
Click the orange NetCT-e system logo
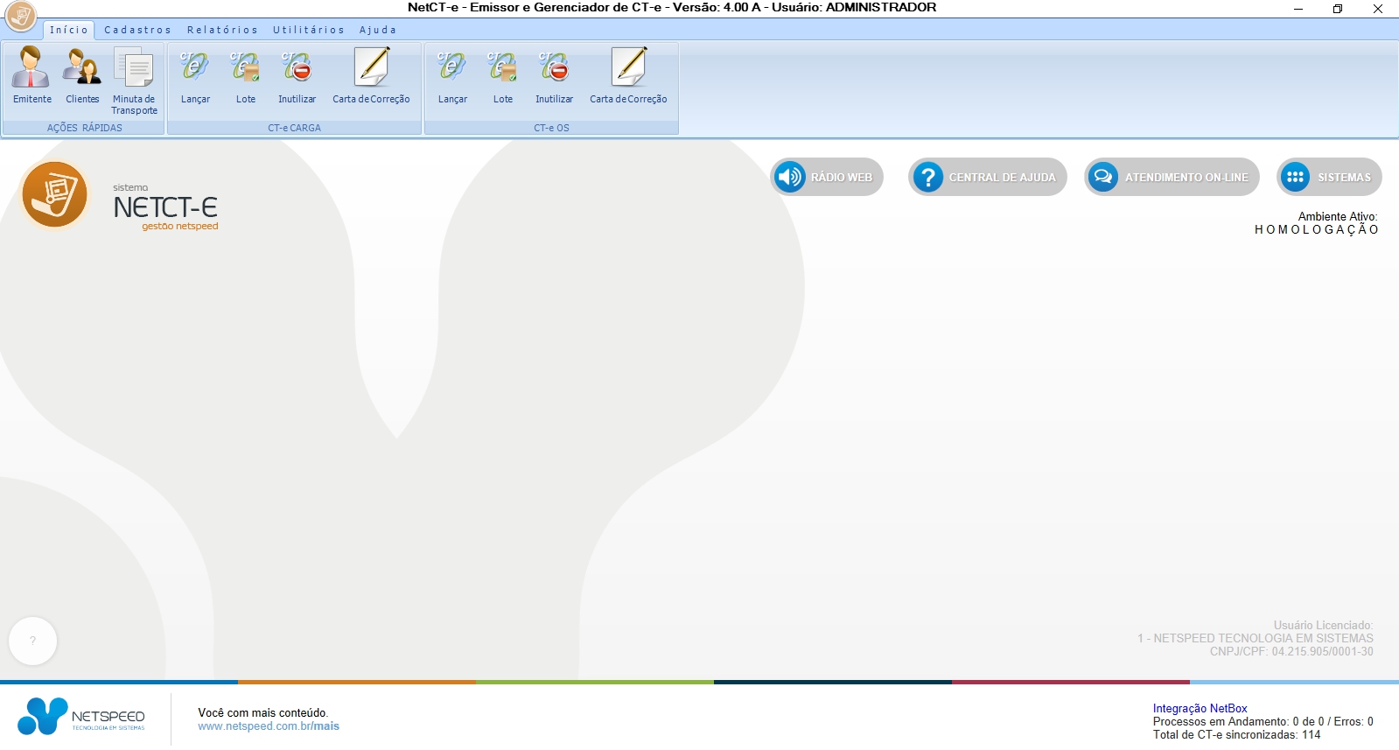point(54,194)
